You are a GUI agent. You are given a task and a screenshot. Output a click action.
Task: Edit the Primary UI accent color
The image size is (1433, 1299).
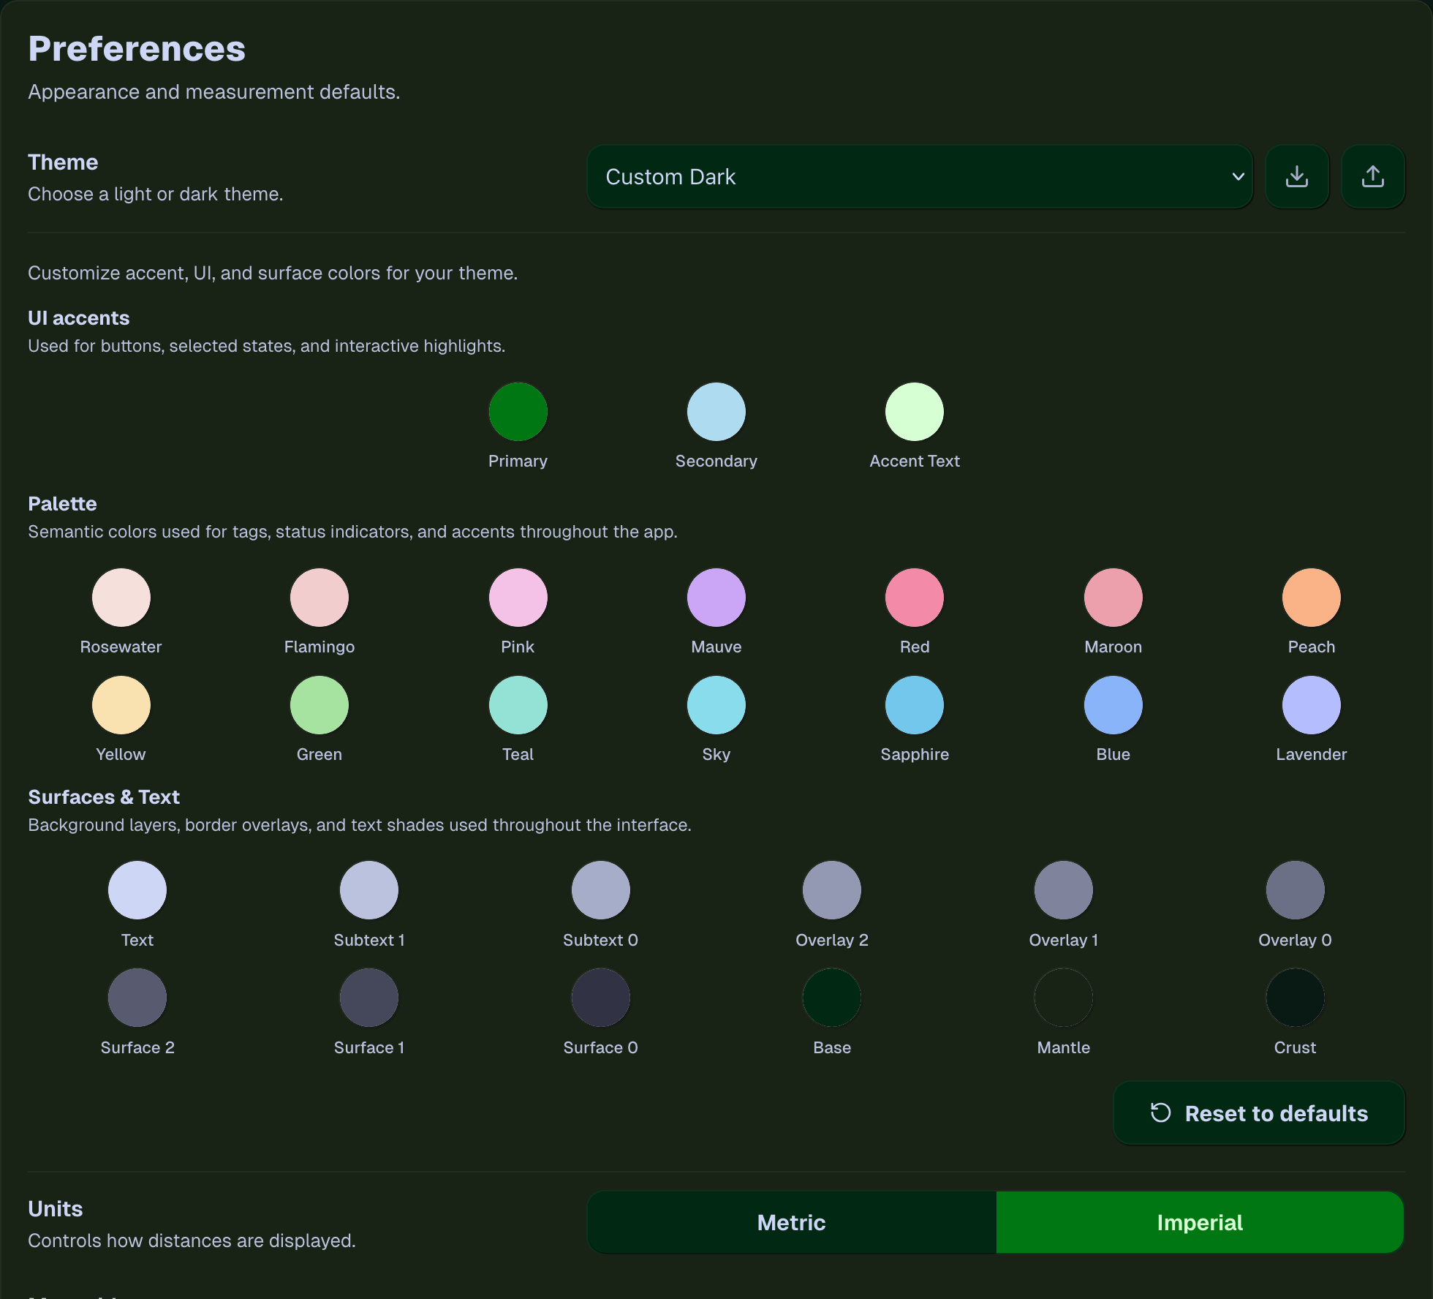tap(518, 411)
